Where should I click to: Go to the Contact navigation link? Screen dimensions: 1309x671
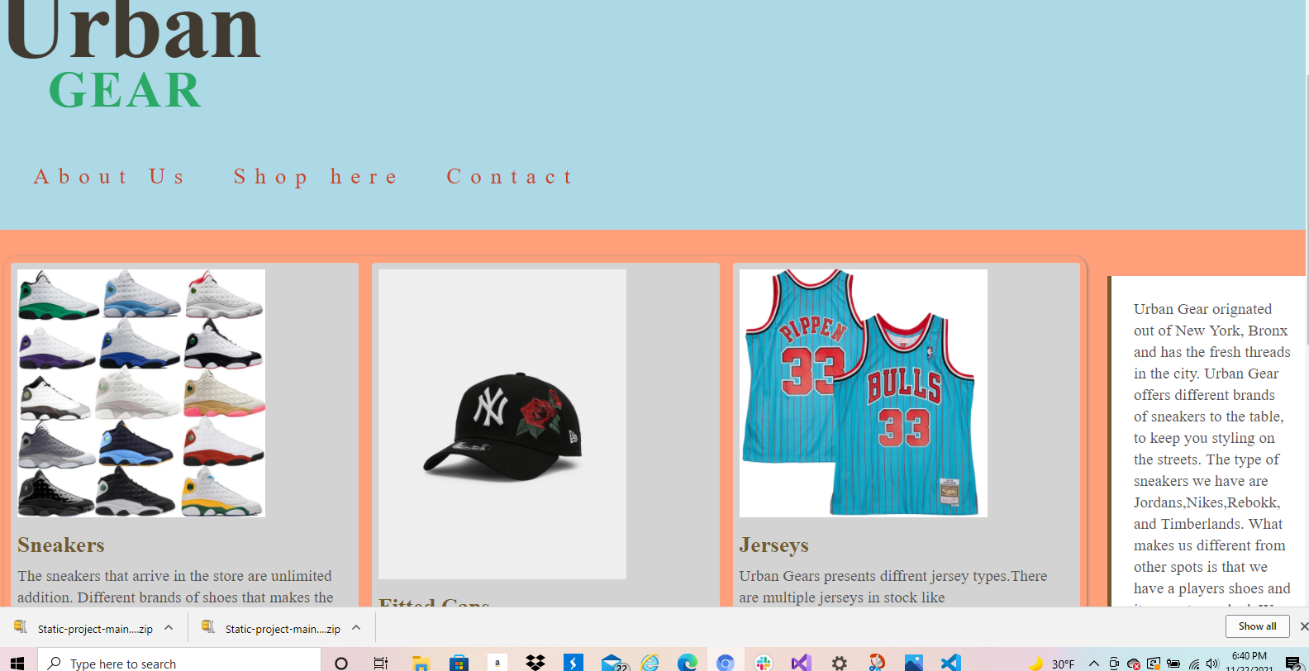tap(510, 177)
